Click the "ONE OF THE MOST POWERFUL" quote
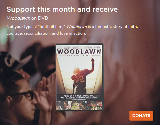Viewport: 160px width, 125px height. tap(79, 96)
